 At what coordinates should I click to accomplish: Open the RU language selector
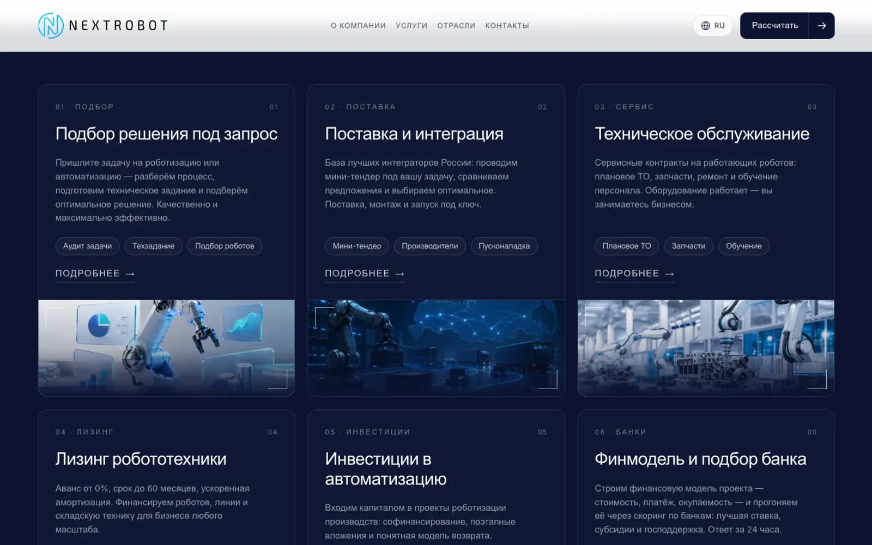[713, 26]
